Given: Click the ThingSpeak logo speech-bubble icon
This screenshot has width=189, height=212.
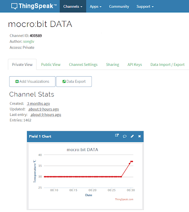Looking at the screenshot, I should click(x=14, y=6).
